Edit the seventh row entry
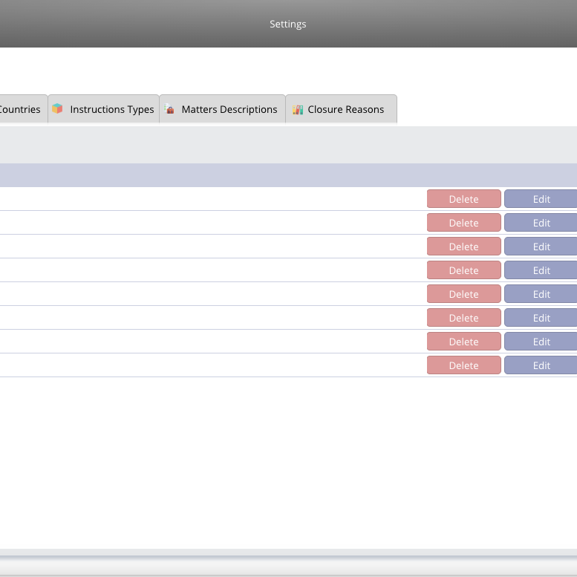577x577 pixels. click(x=541, y=342)
